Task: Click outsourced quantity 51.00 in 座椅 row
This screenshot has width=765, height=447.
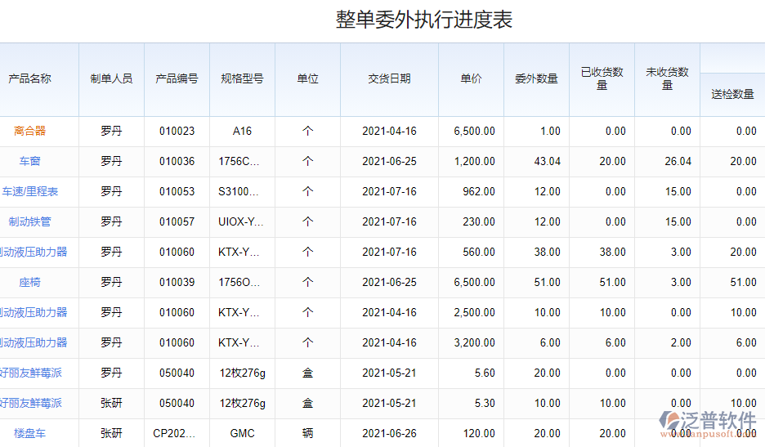Action: tap(548, 282)
